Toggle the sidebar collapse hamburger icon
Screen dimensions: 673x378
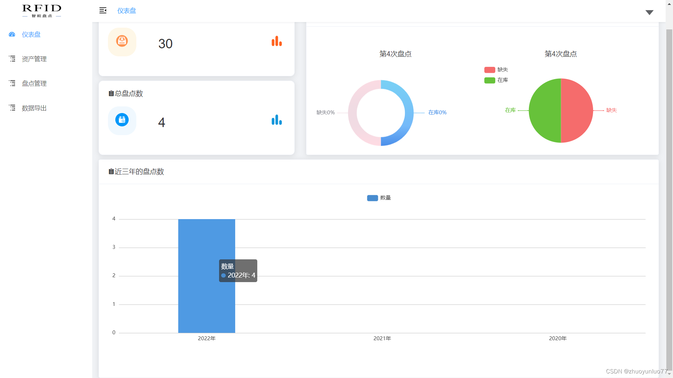pos(103,10)
